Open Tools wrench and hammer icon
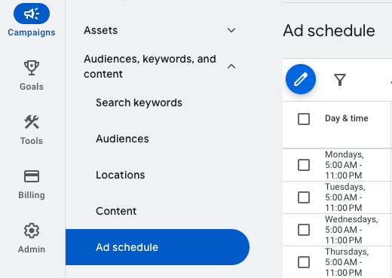Image resolution: width=392 pixels, height=278 pixels. [32, 122]
